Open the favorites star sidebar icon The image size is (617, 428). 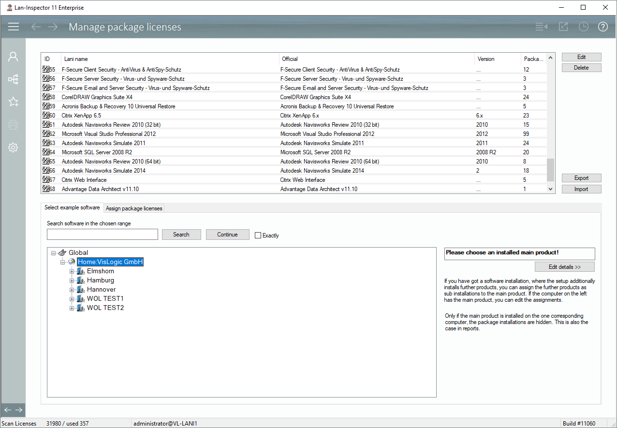(x=13, y=102)
